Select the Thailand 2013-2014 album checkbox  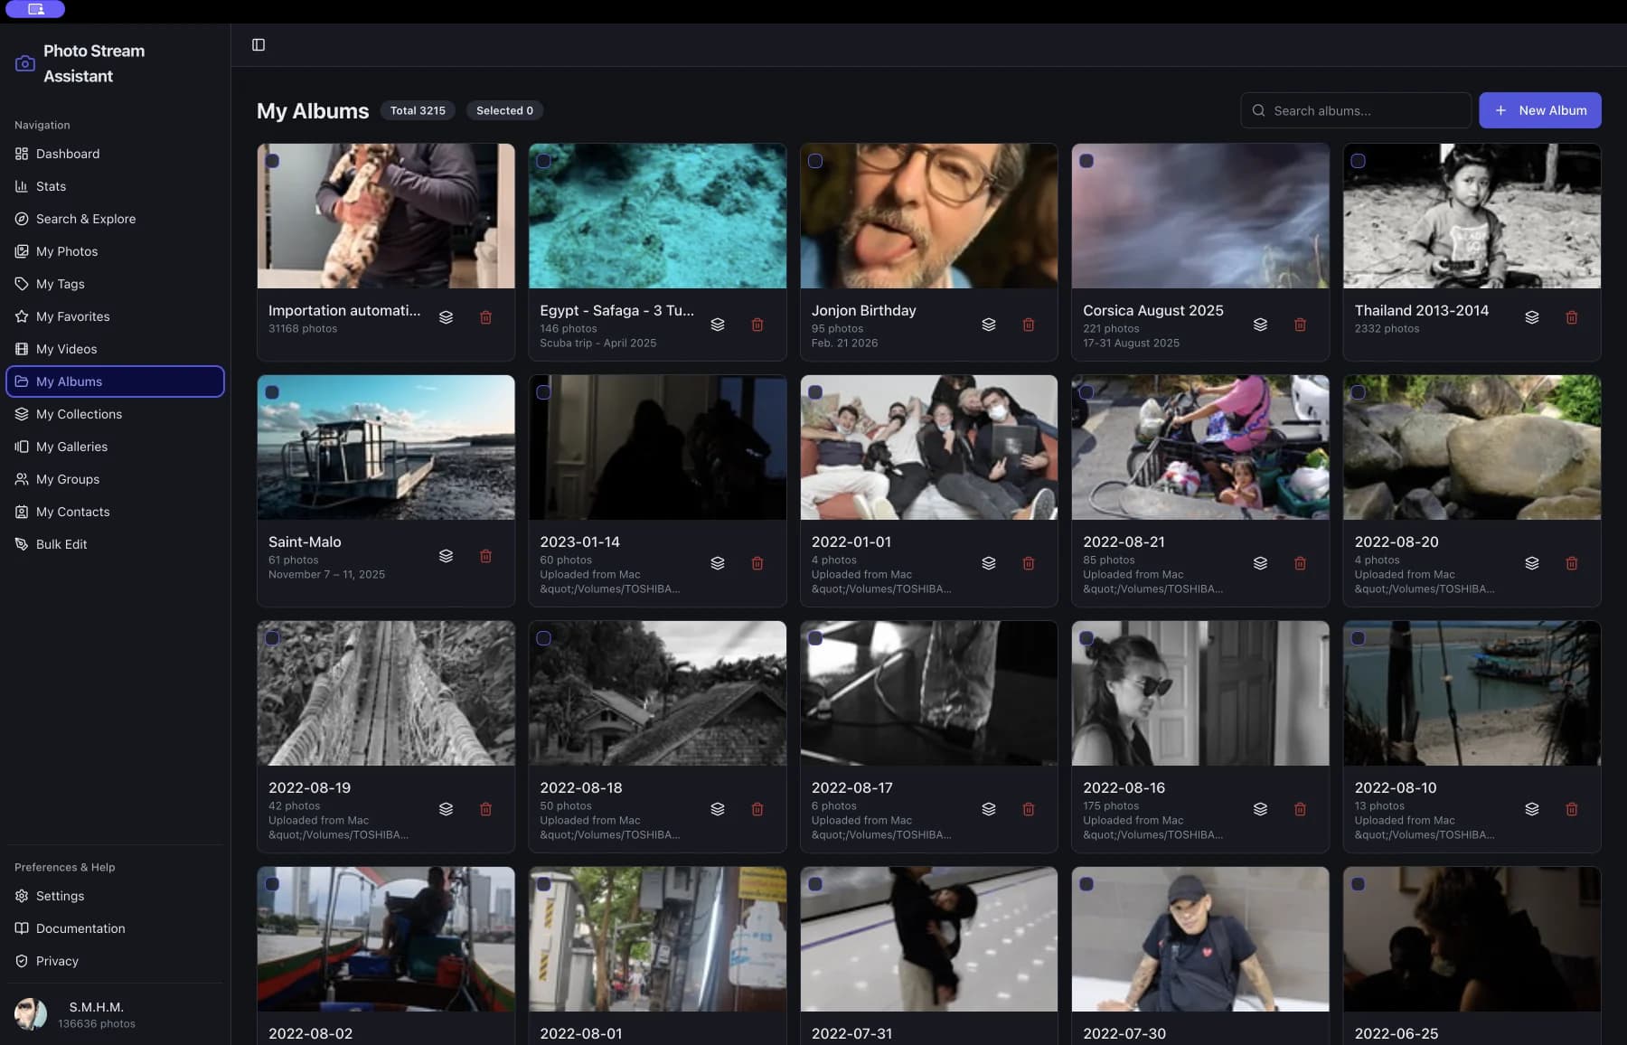(1359, 160)
